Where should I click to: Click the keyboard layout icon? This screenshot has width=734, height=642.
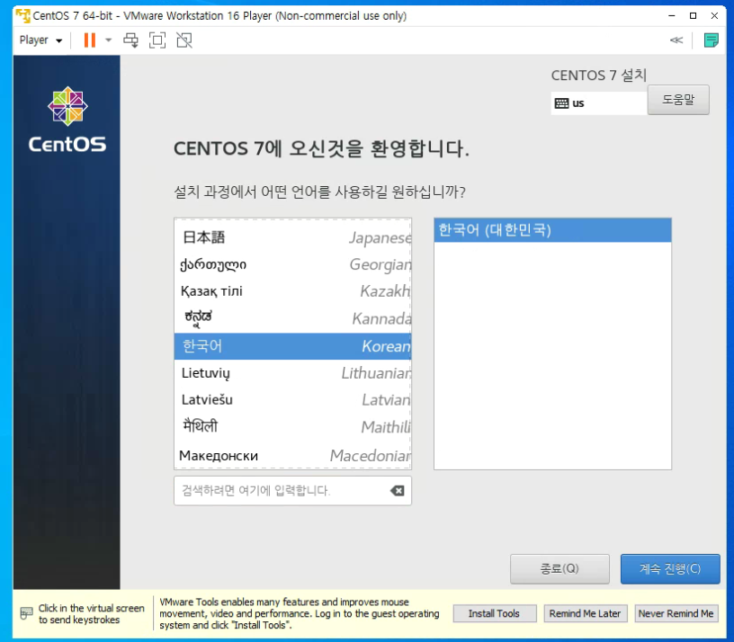pos(561,103)
